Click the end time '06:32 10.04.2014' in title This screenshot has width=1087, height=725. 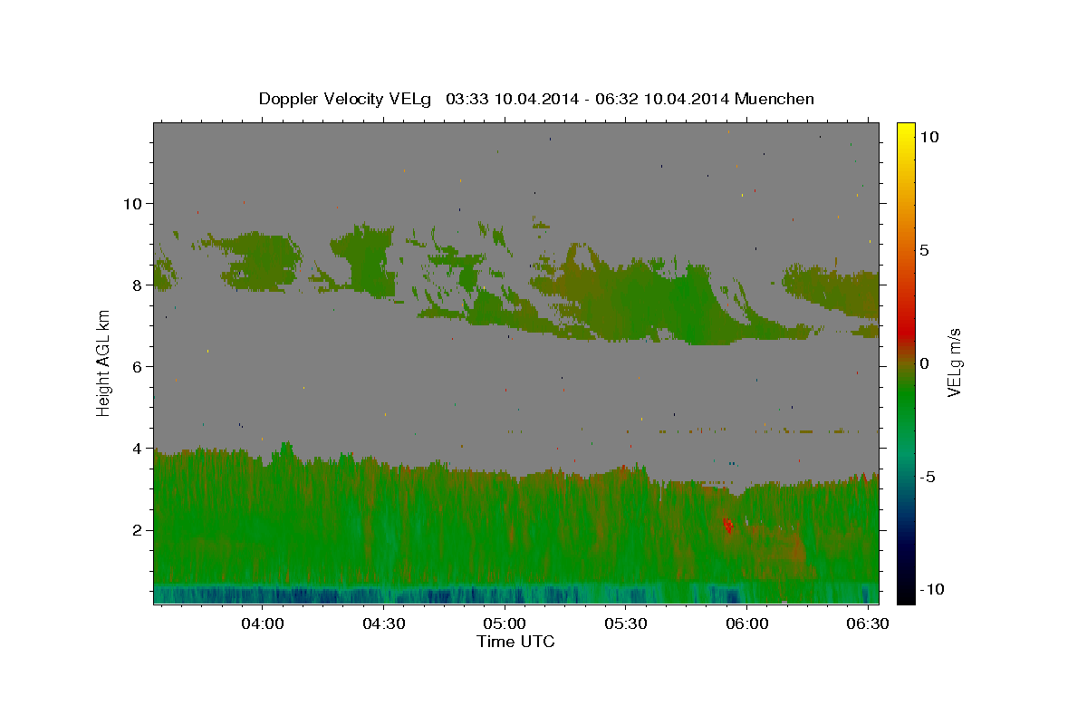663,100
